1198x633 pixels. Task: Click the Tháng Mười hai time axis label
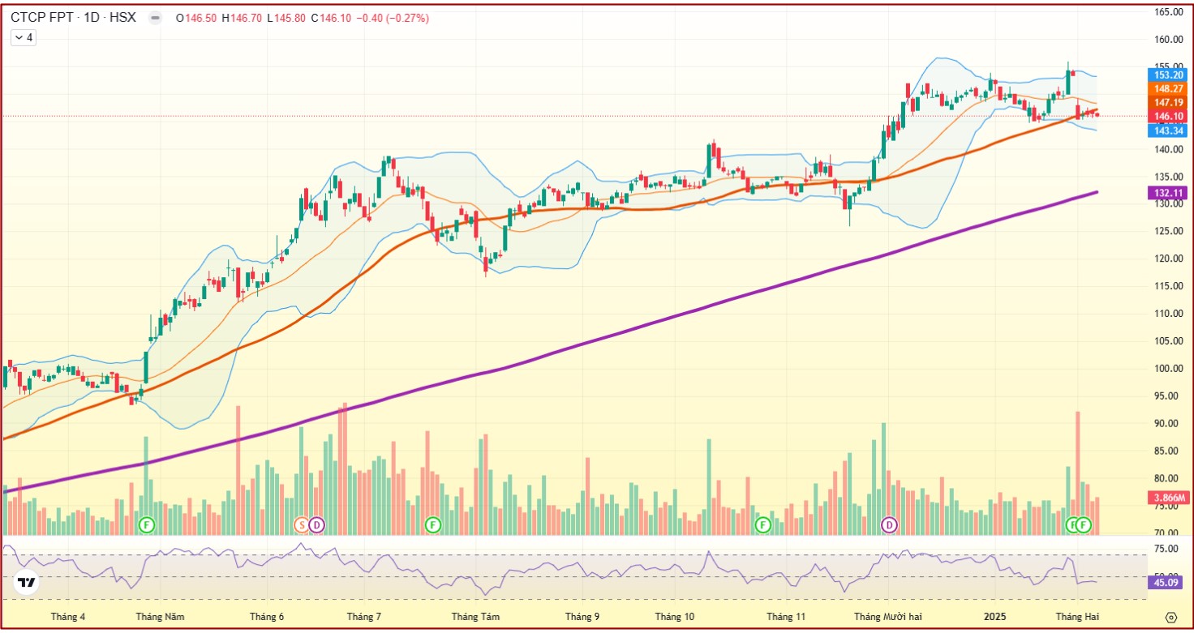(887, 617)
